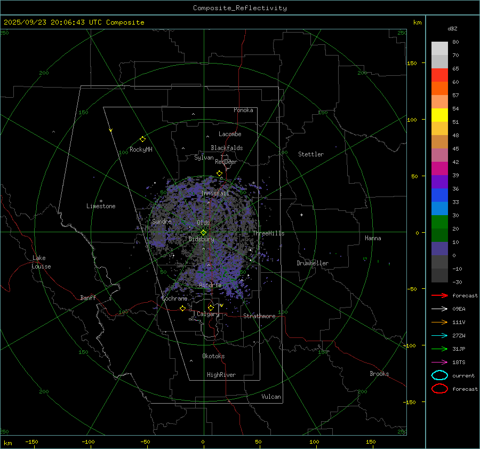
Task: Click the Brooks city label
Action: pos(379,374)
